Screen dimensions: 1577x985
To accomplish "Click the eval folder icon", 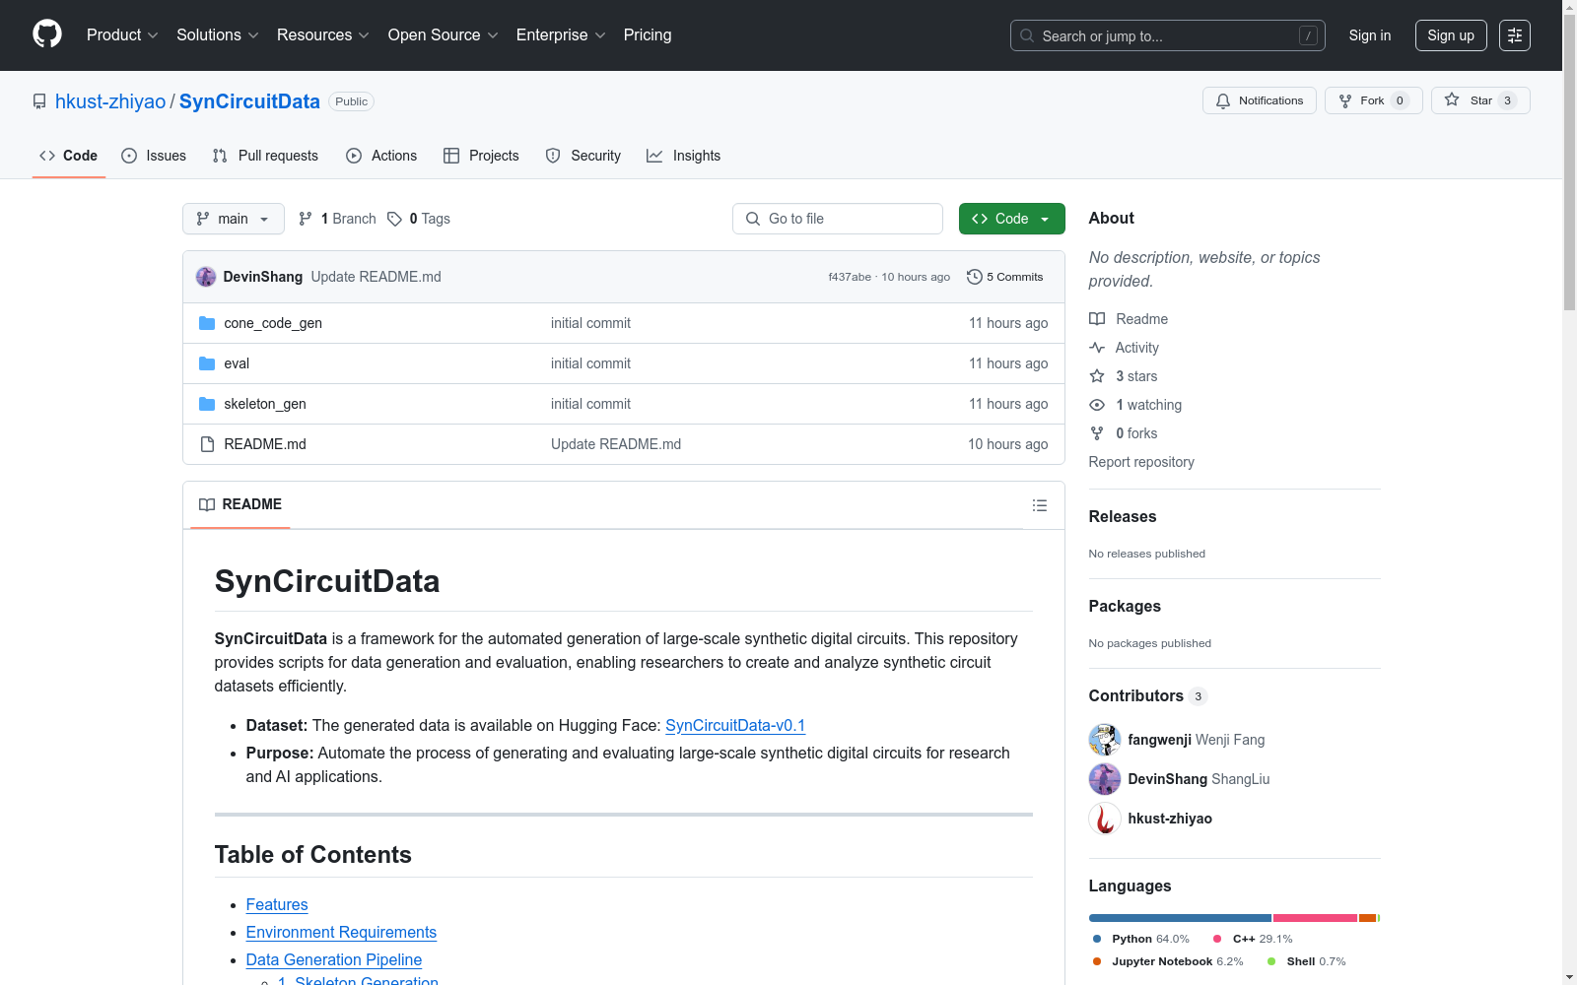I will click(x=207, y=363).
